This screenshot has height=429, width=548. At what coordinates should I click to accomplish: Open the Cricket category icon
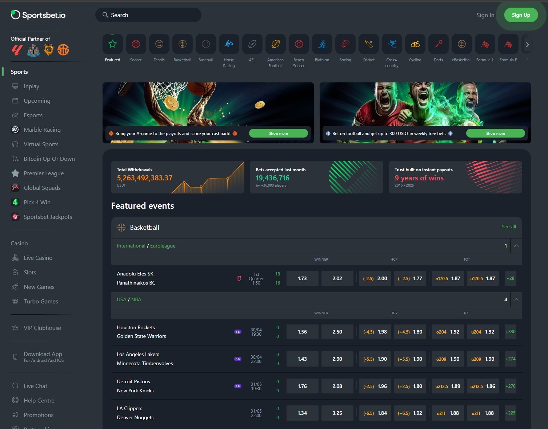click(369, 44)
